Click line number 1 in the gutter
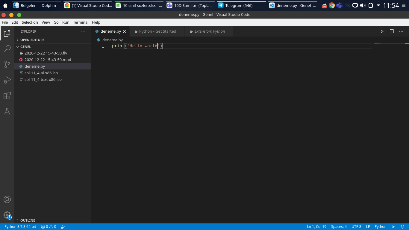The image size is (409, 230). 103,46
